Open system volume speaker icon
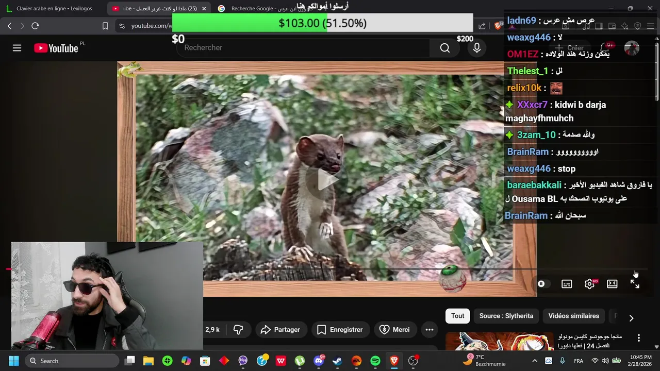Viewport: 660px width, 371px height. (605, 361)
